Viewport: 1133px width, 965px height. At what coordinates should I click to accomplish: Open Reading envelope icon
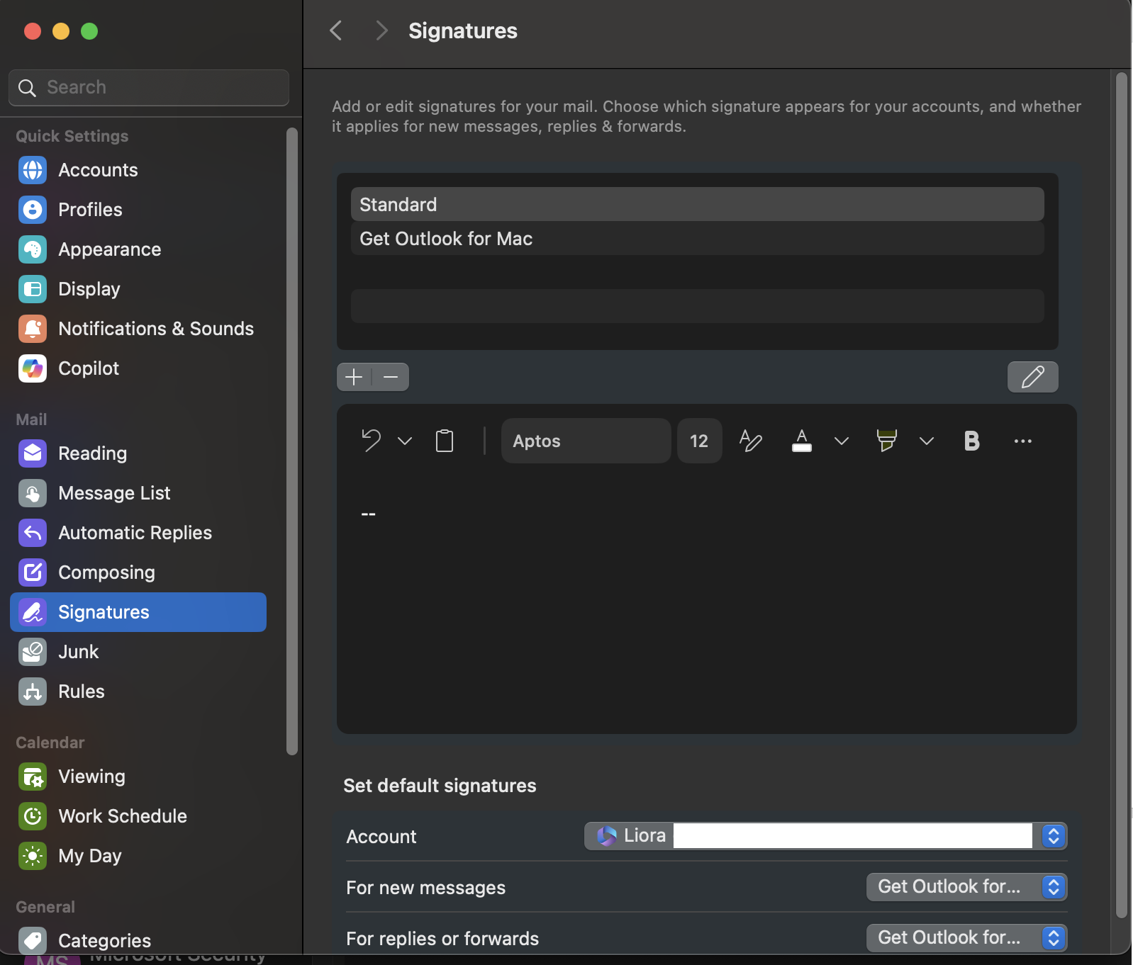coord(33,453)
